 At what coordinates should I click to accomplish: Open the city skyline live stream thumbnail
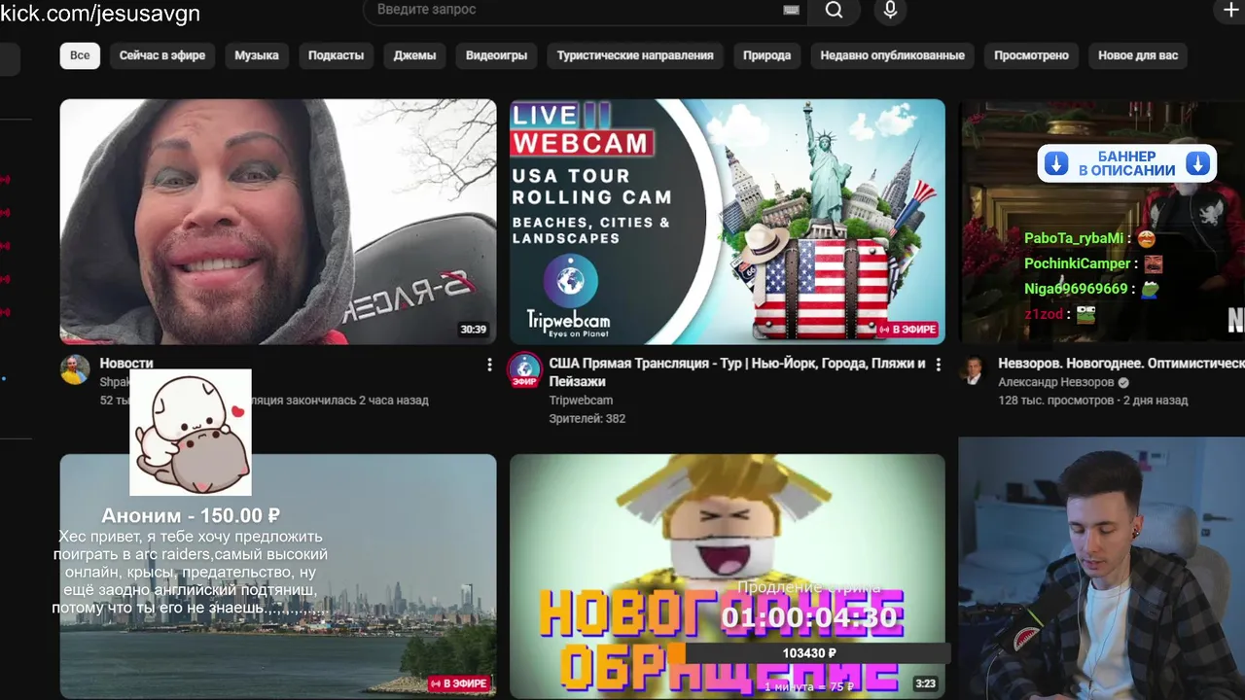coord(278,576)
